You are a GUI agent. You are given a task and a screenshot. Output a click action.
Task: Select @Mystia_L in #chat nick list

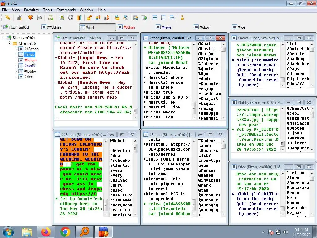pos(209,49)
